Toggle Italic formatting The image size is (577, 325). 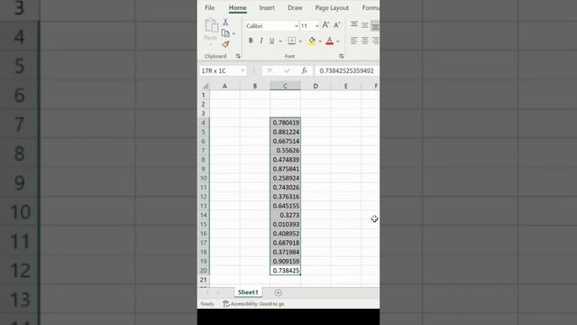261,41
